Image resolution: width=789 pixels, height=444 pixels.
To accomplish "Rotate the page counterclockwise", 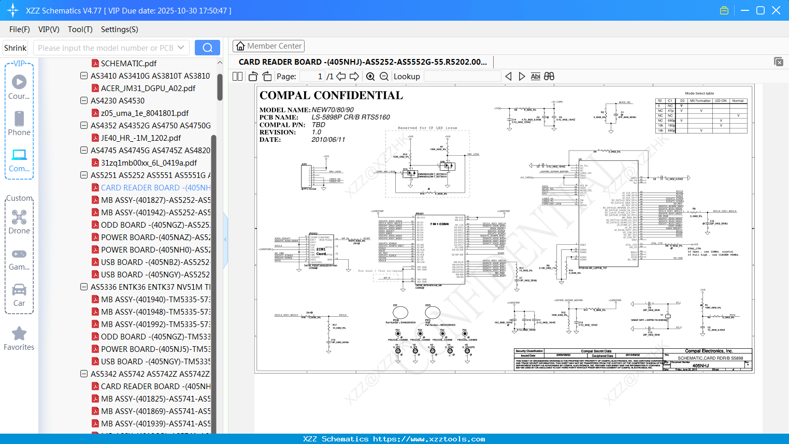I will [253, 76].
